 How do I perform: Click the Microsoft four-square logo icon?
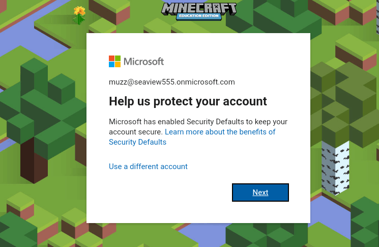(114, 61)
